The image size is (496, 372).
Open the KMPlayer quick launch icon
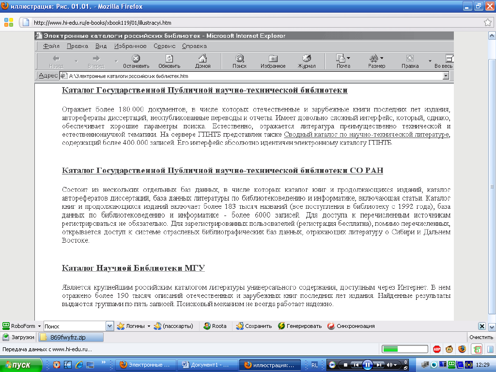click(x=68, y=365)
